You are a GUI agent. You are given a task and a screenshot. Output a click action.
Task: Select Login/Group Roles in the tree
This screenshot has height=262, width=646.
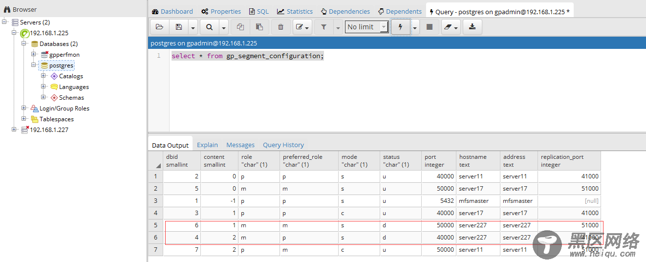click(65, 109)
